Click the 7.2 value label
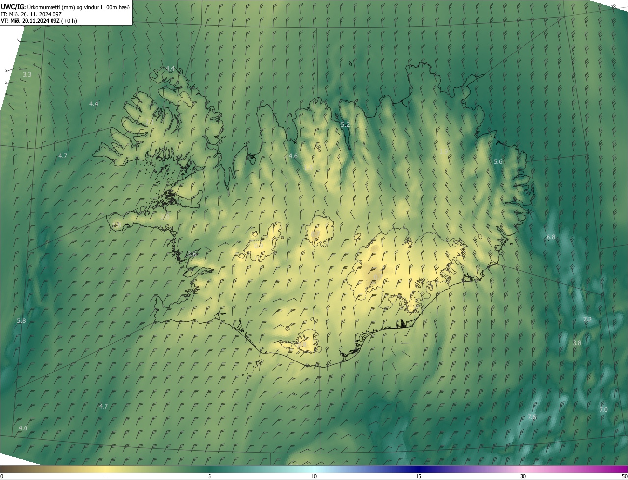Viewport: 628px width, 480px height. [587, 320]
